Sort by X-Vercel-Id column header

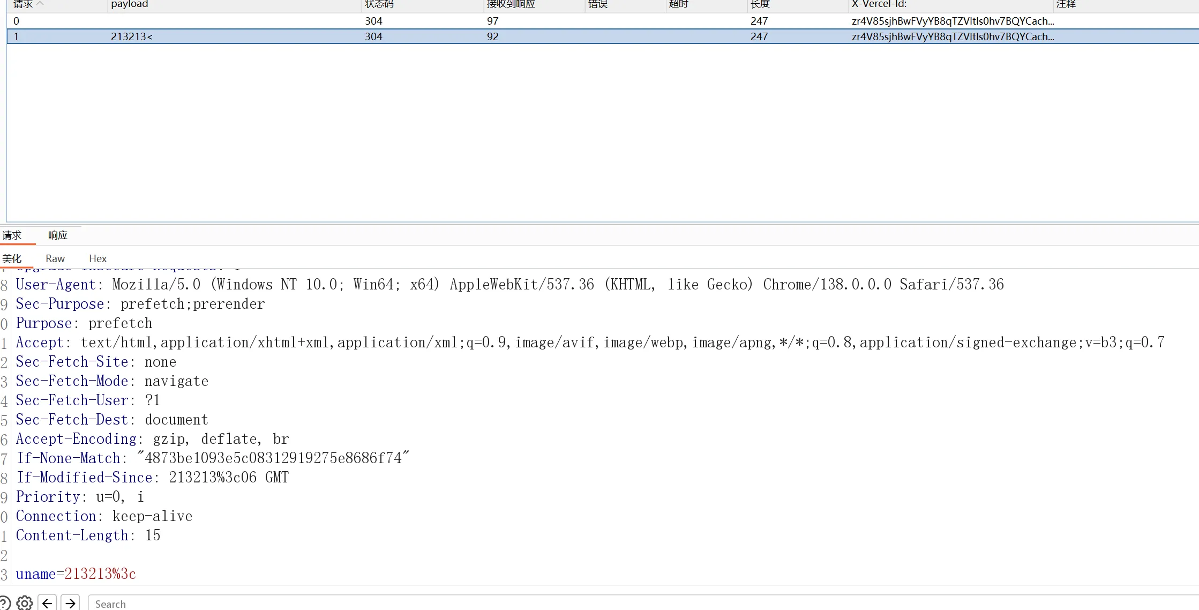(x=879, y=4)
